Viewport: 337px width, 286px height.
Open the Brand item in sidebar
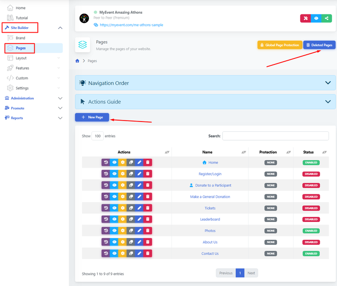[x=21, y=38]
